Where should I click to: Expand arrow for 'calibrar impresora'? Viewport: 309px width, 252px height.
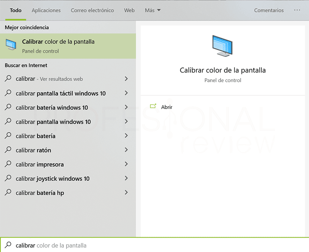click(x=126, y=164)
